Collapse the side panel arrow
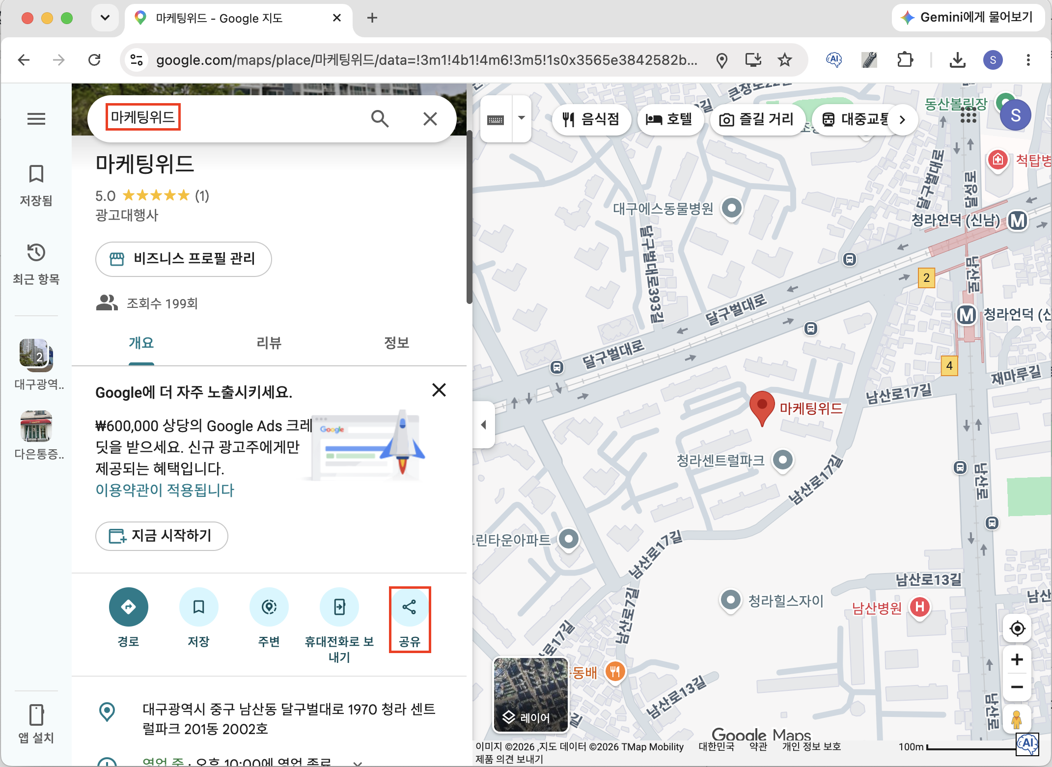Image resolution: width=1052 pixels, height=767 pixels. point(484,425)
